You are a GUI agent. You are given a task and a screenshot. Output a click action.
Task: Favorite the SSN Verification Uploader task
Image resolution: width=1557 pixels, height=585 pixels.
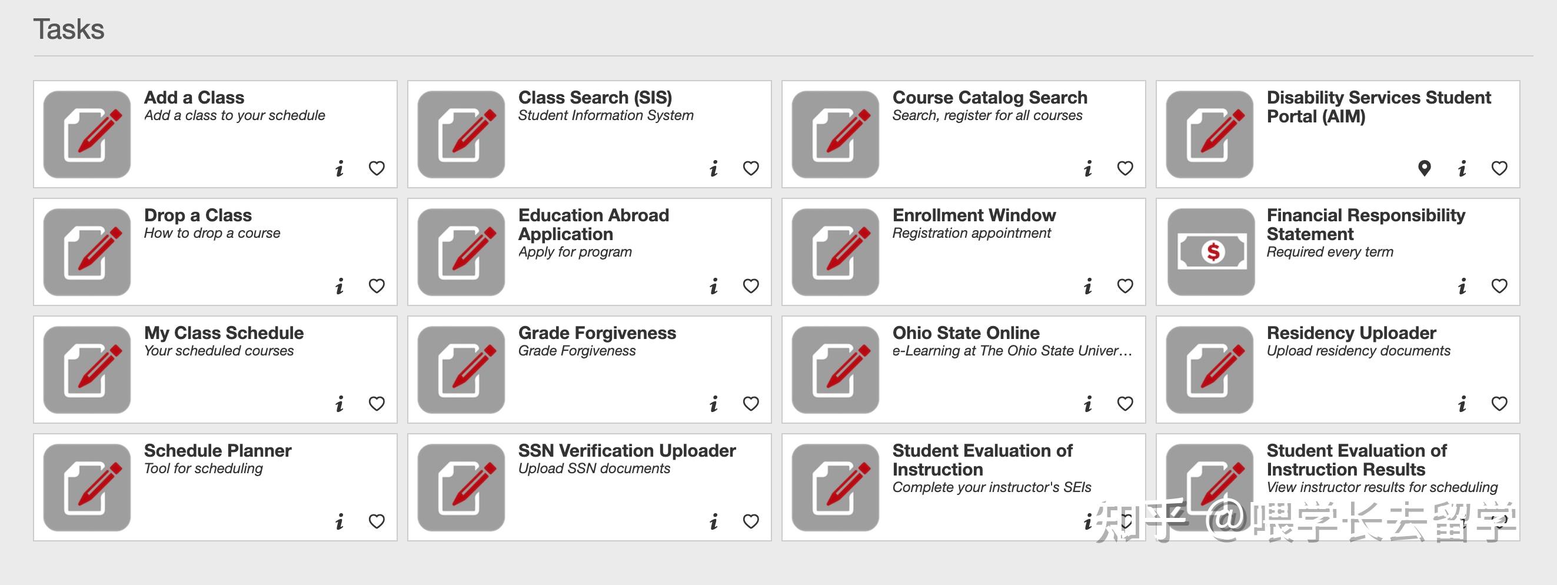(x=751, y=521)
